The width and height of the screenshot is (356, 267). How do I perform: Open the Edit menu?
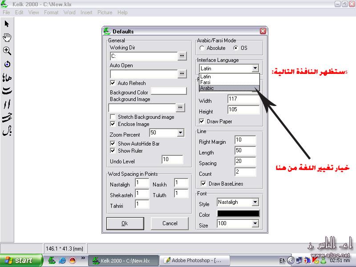click(19, 12)
